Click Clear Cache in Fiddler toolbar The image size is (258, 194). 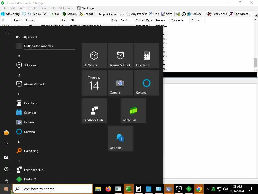(x=217, y=14)
